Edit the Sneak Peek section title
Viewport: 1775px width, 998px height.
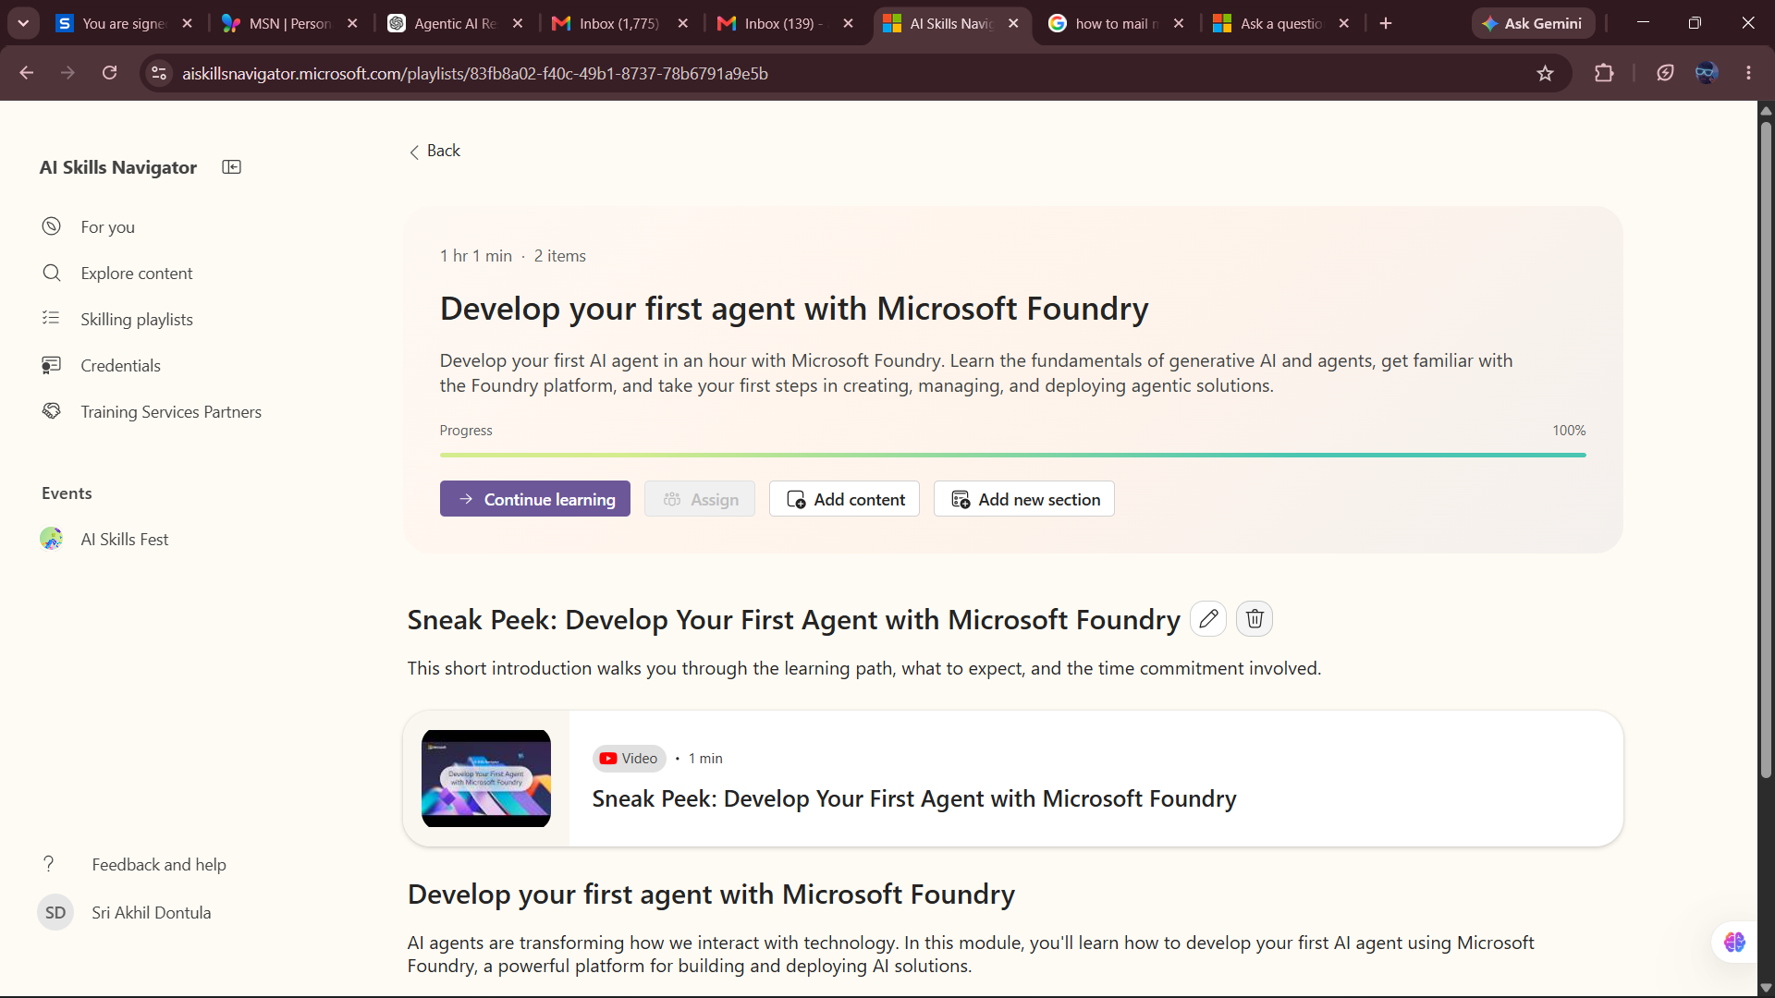coord(1208,619)
